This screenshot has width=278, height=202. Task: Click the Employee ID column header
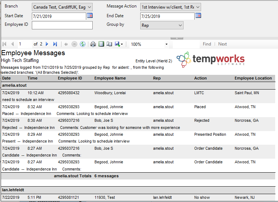70,78
